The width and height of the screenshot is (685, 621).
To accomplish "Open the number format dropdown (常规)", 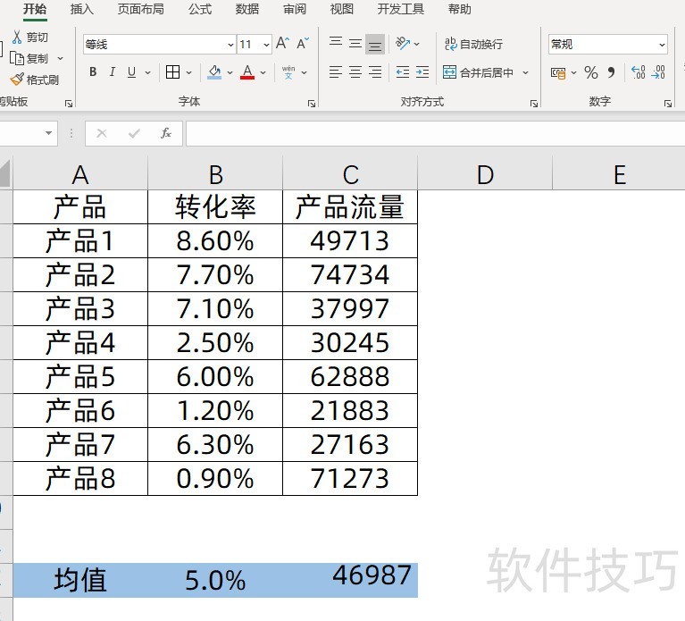I will tap(662, 45).
